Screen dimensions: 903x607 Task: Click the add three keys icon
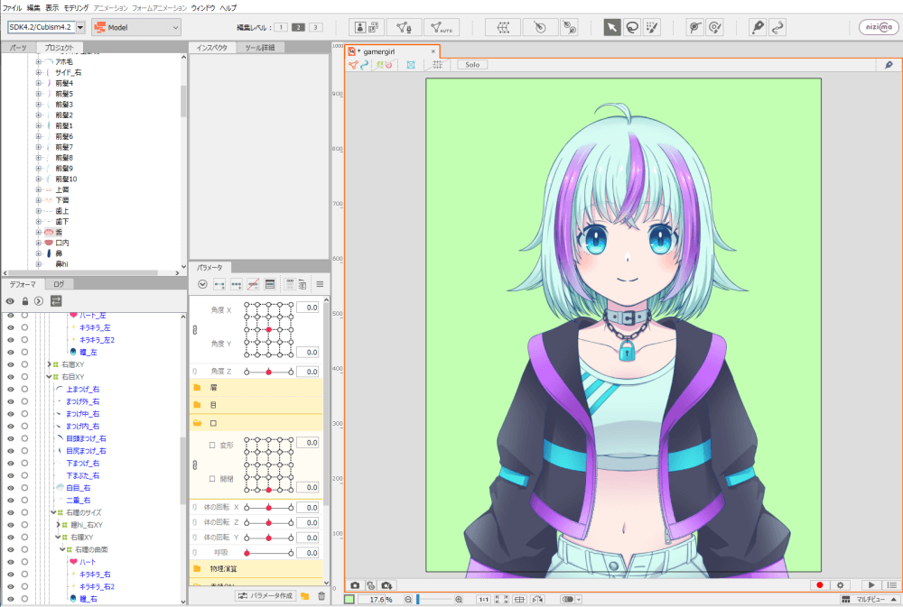point(236,284)
